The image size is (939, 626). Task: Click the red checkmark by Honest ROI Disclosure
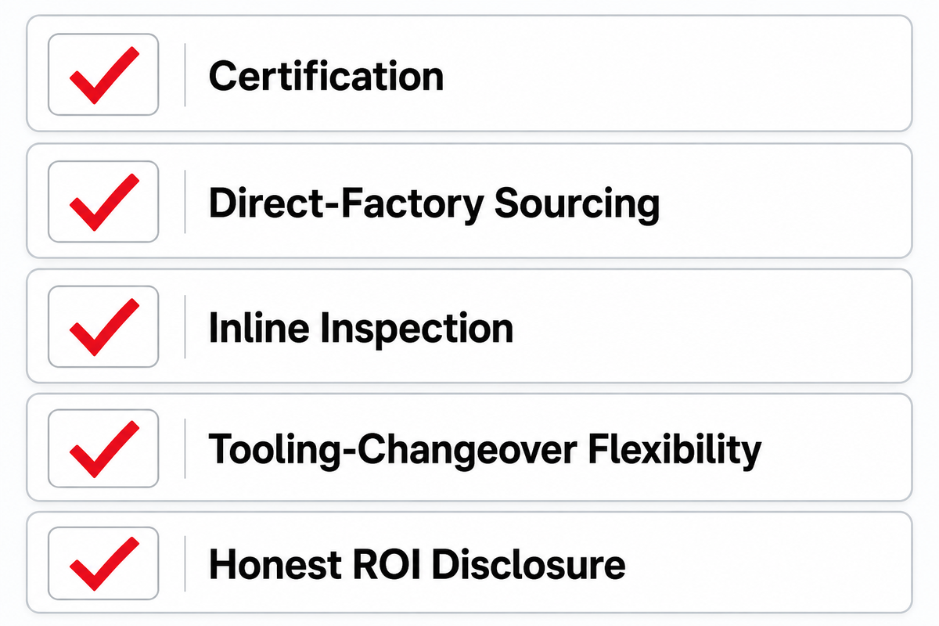(104, 563)
